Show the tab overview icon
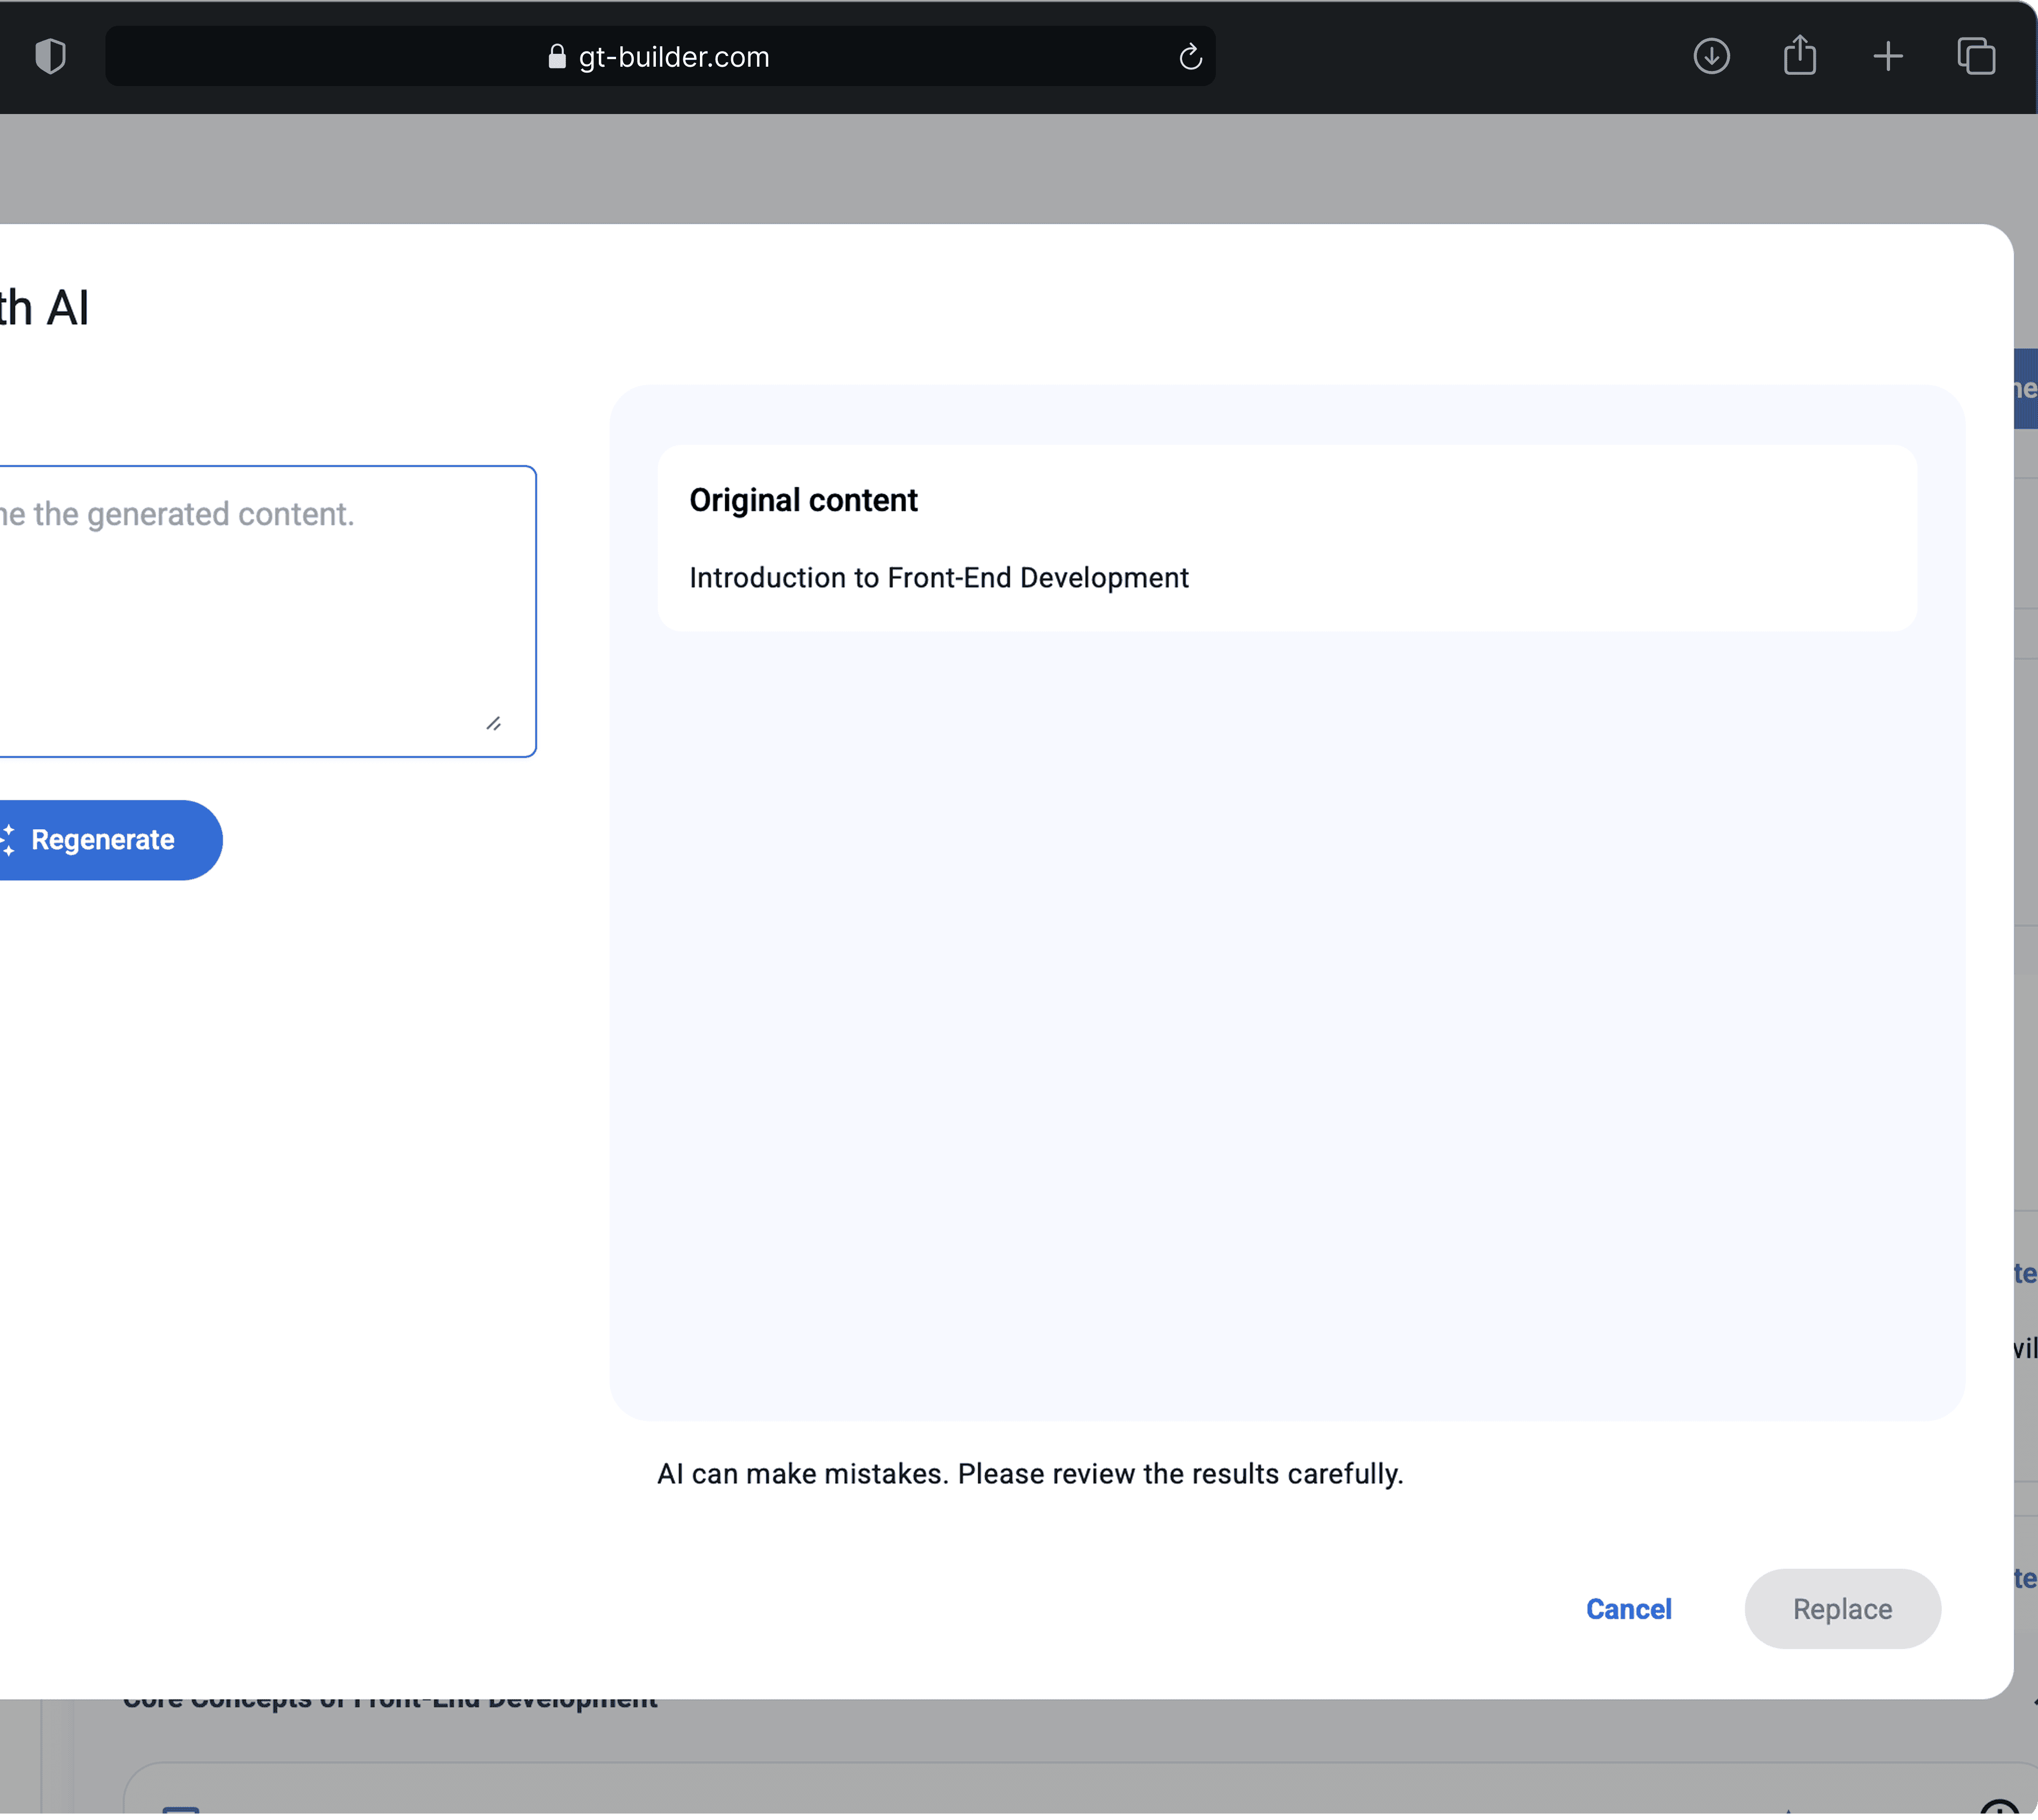 coord(1976,56)
